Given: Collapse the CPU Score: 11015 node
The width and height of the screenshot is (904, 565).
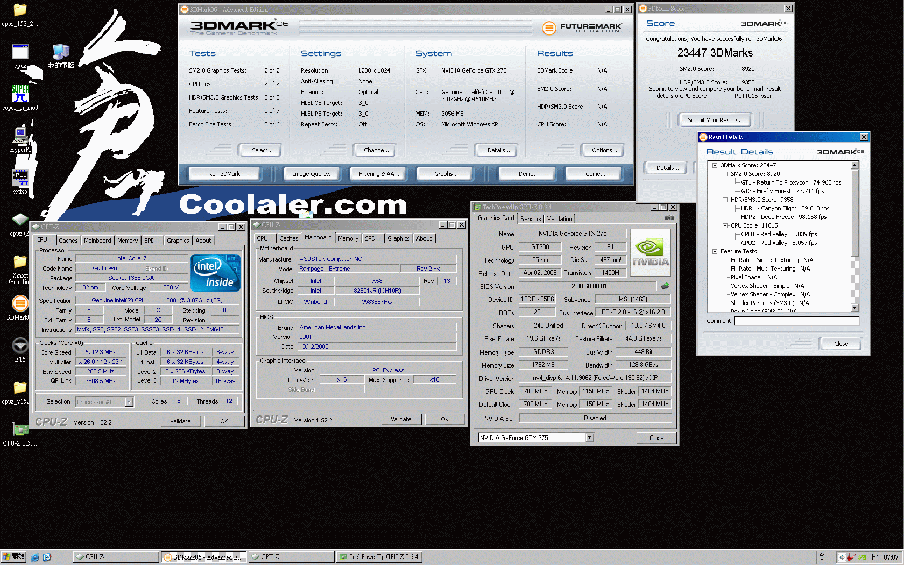Looking at the screenshot, I should click(x=725, y=225).
